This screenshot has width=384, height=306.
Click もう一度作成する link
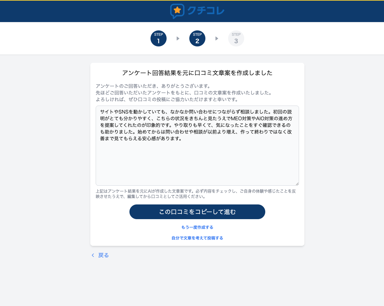(x=197, y=227)
